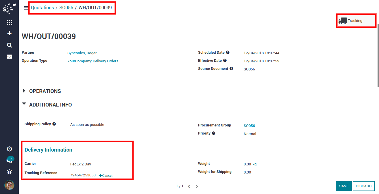Click the SAVE button
The image size is (379, 194).
click(x=344, y=186)
